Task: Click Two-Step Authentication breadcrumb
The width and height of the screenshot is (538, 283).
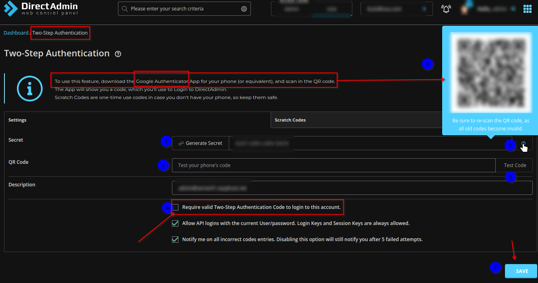Action: tap(60, 33)
